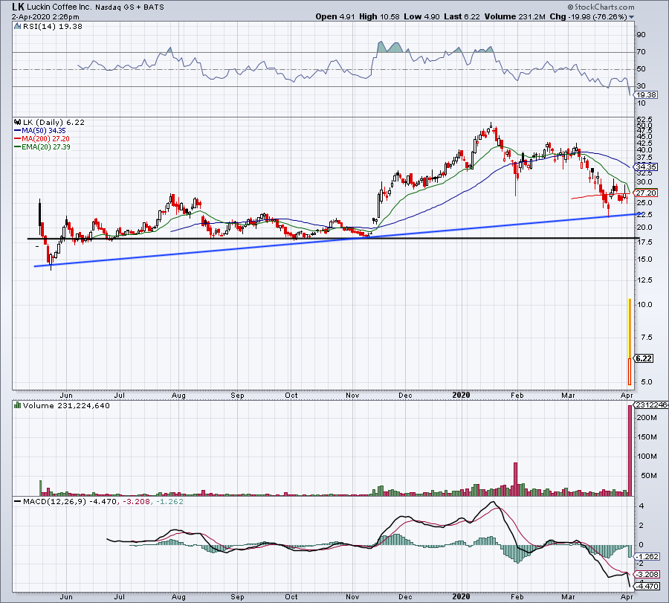
Task: Click the 6.22 last-price axis tag
Action: 644,358
